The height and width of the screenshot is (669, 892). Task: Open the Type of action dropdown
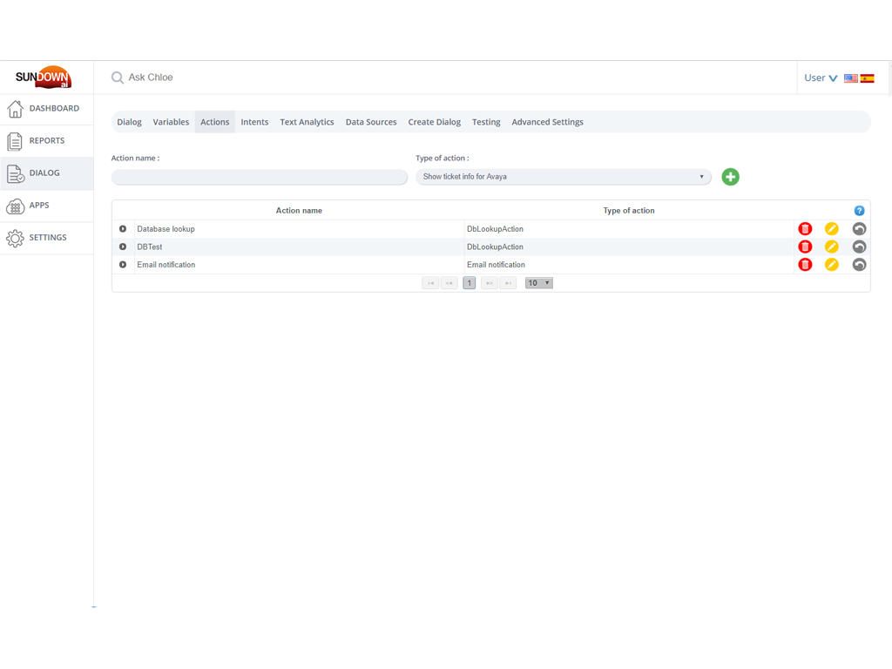[563, 177]
